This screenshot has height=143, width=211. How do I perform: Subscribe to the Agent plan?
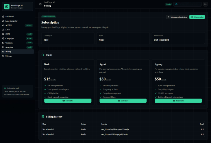[123, 101]
